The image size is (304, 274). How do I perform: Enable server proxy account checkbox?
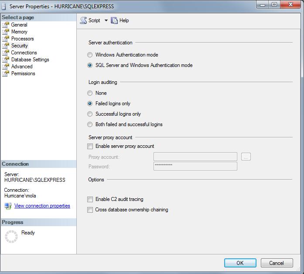pyautogui.click(x=90, y=147)
